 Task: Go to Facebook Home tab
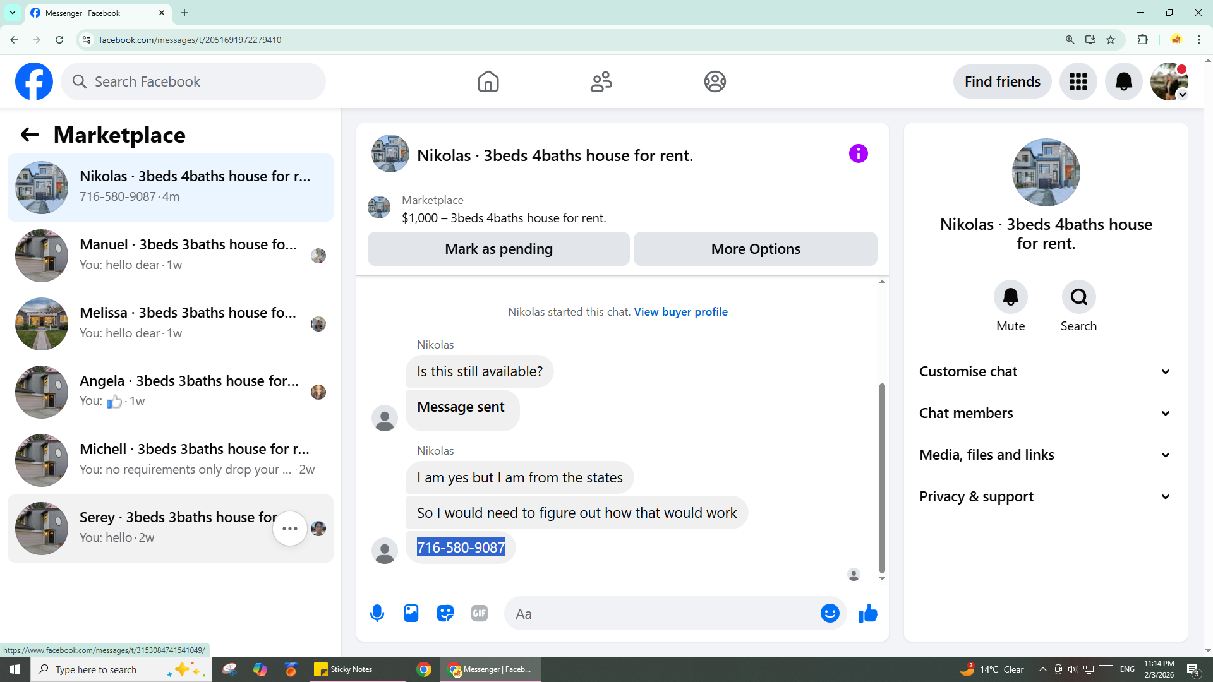[488, 81]
